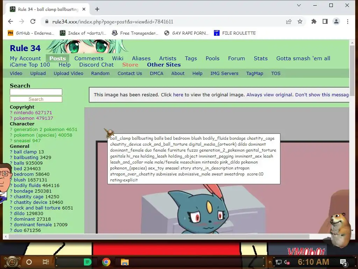Open the My Account menu item

coord(25,58)
